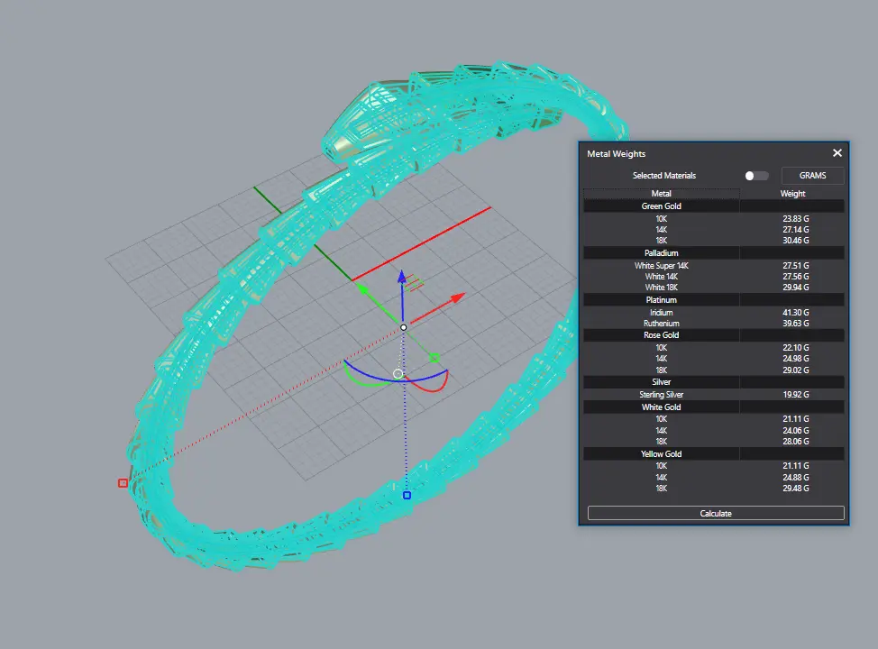Viewport: 878px width, 649px height.
Task: Click the red X-axis gumball arrow
Action: pyautogui.click(x=457, y=296)
